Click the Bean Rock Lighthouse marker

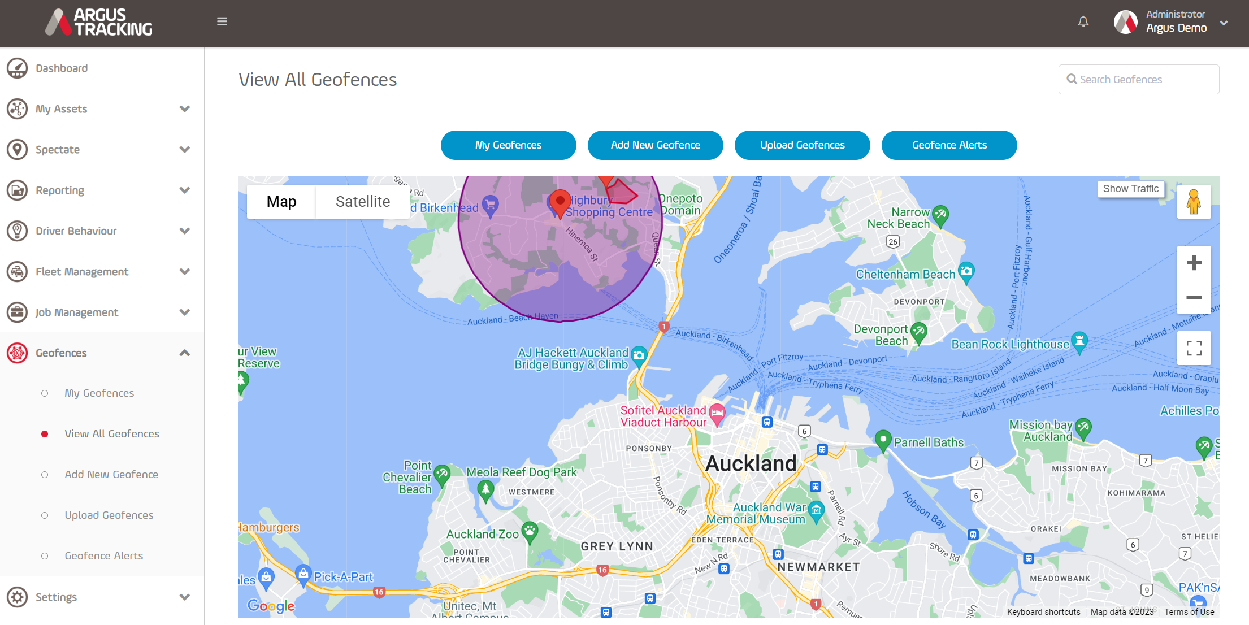coord(1079,342)
